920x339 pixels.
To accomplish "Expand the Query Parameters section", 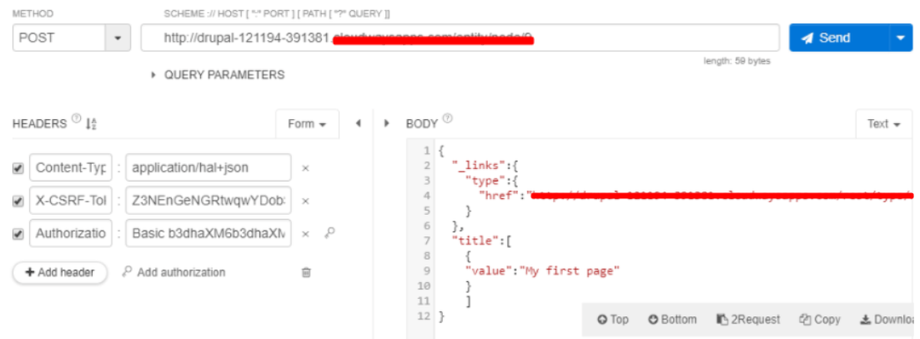I will coord(218,75).
